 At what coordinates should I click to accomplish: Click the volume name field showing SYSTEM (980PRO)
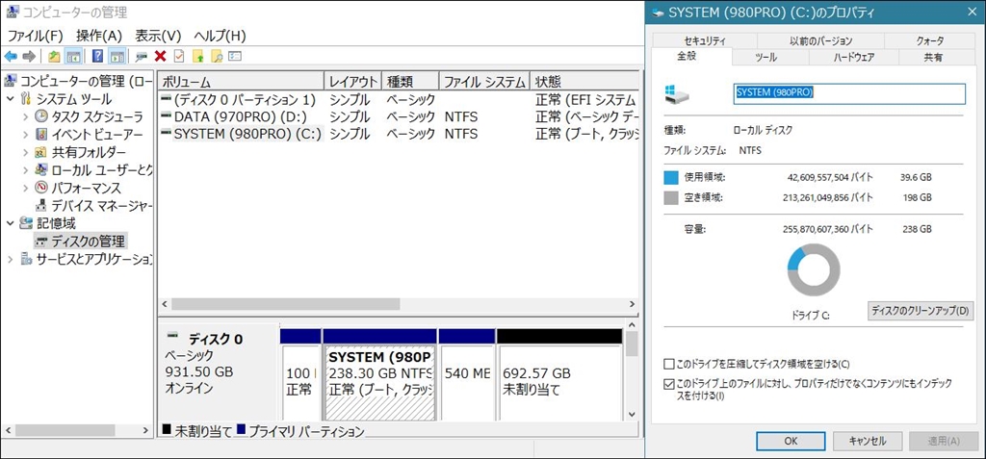coord(849,93)
